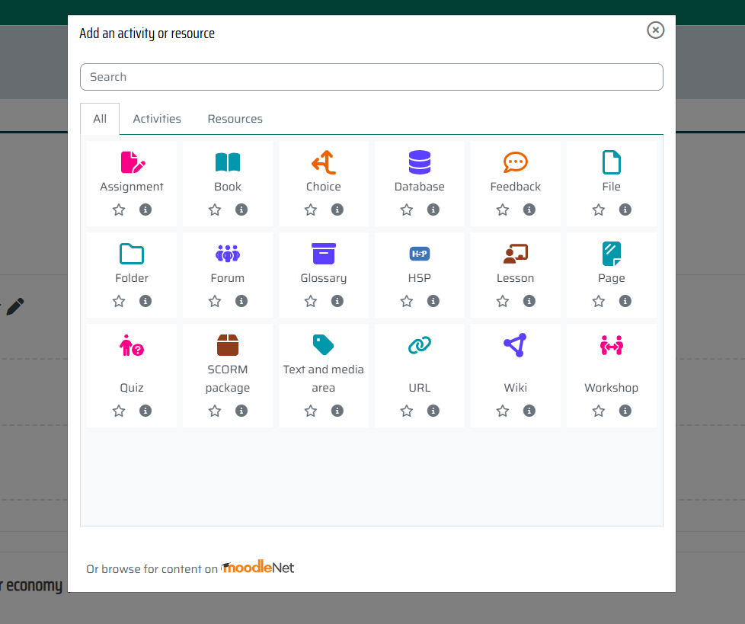The width and height of the screenshot is (745, 624).
Task: Open the Resources tab
Action: click(x=235, y=119)
